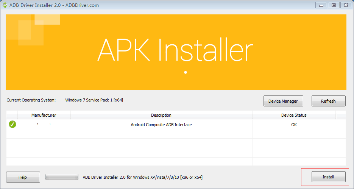Open the Help dialog
354x189 pixels.
[x=23, y=177]
